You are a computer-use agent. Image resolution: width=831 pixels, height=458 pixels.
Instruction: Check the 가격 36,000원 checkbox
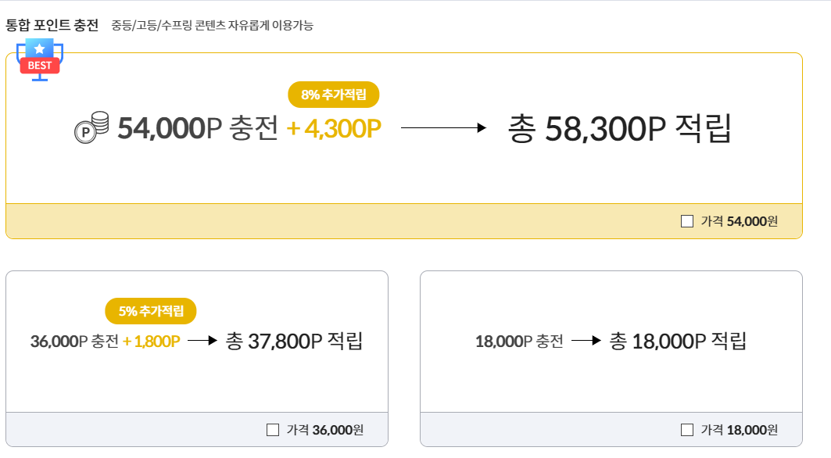pyautogui.click(x=272, y=429)
